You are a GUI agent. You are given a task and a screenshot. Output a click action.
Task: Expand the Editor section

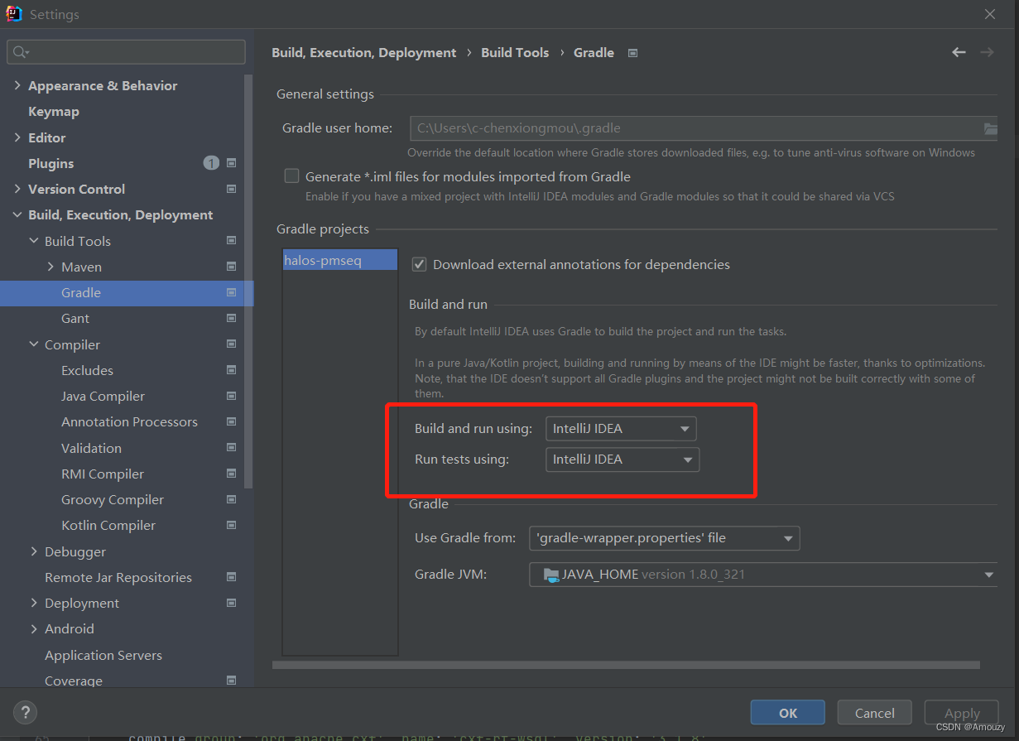coord(17,137)
